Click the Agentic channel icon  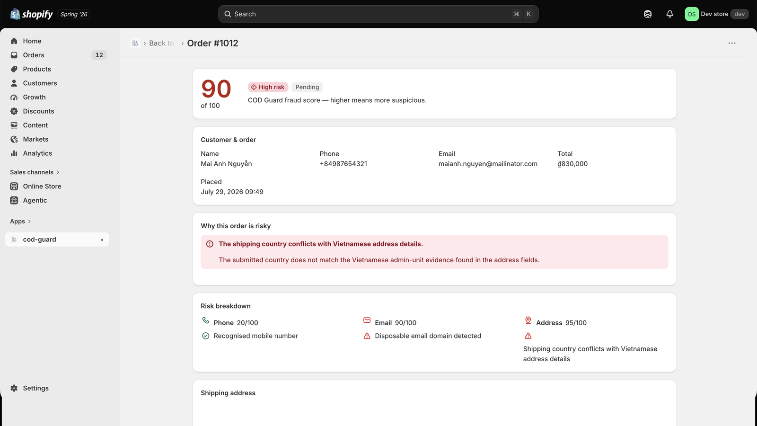[x=14, y=200]
